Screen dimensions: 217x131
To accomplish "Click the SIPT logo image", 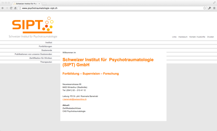I will tap(33, 25).
